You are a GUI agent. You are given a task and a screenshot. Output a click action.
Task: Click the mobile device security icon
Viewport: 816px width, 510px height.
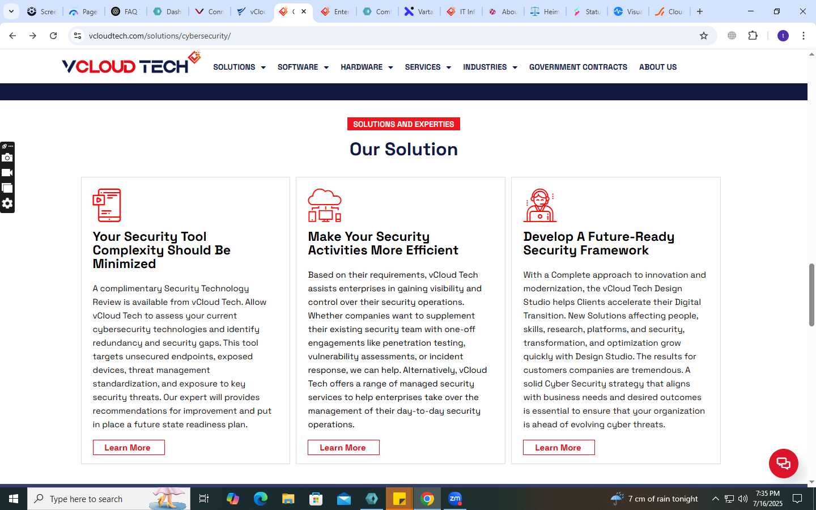pyautogui.click(x=107, y=205)
